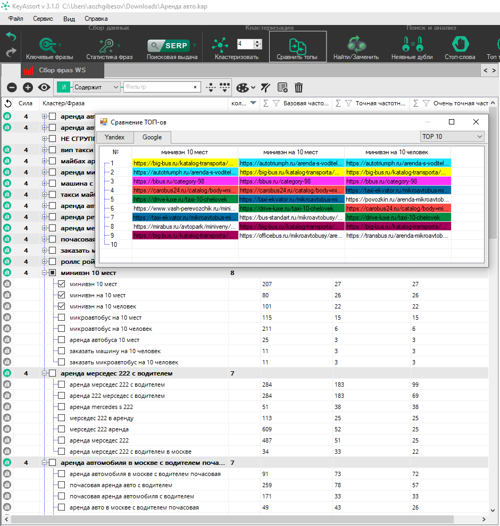The image size is (500, 526).
Task: Switch to the Google tab
Action: click(152, 137)
